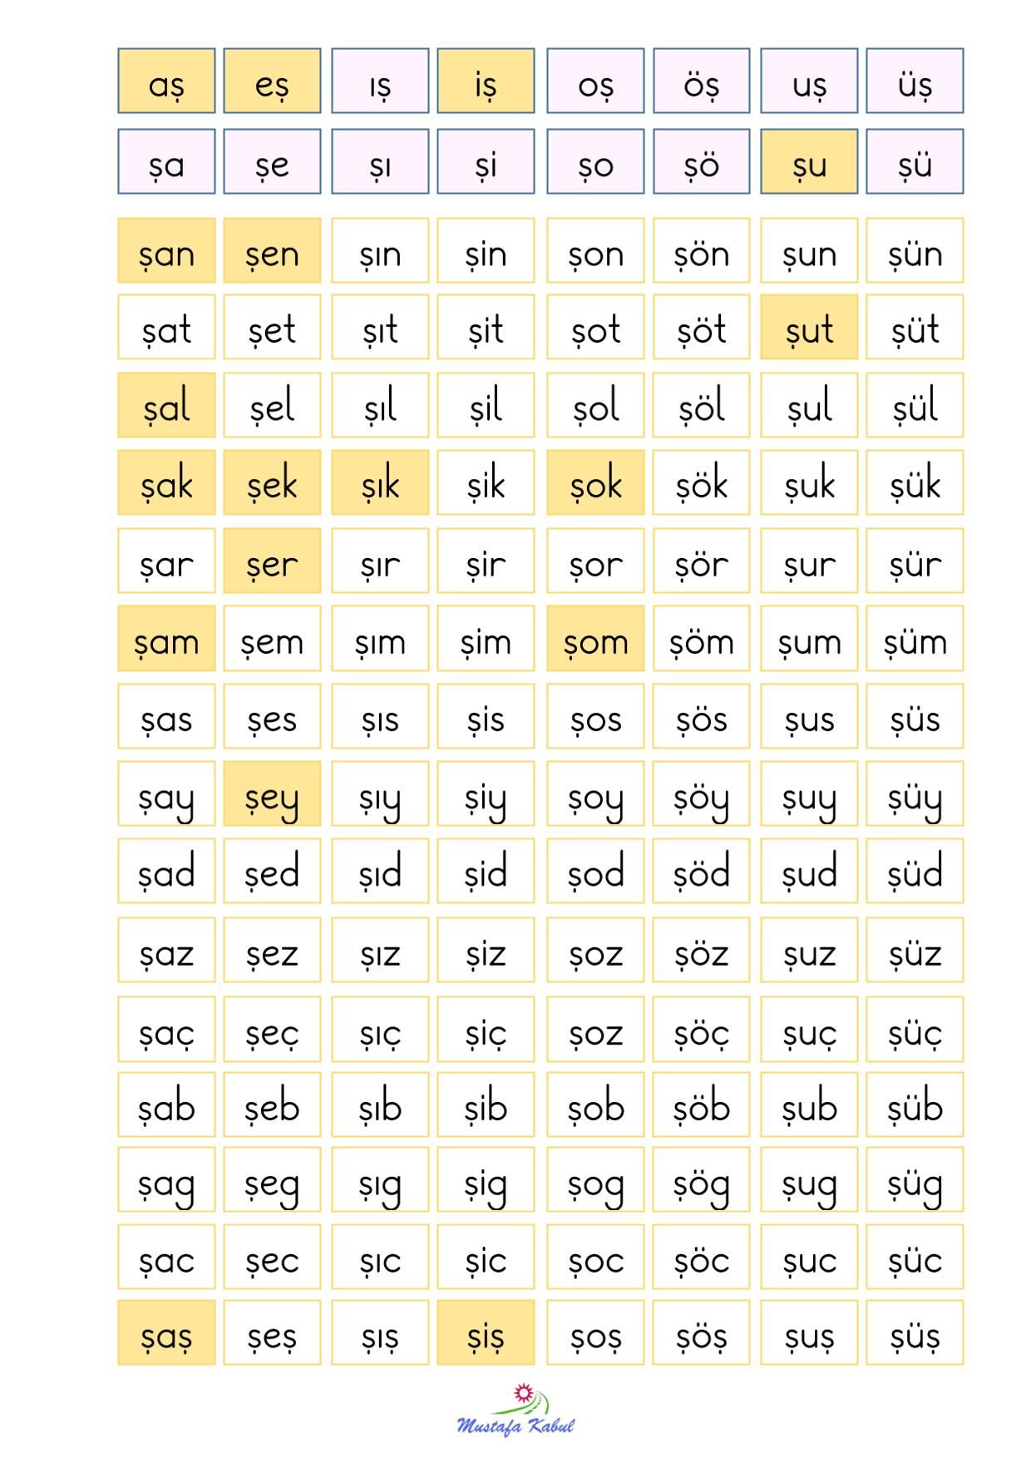Click the Mustafa Kabul logo

[x=515, y=1409]
